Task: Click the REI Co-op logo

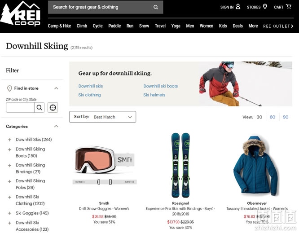Action: click(x=20, y=14)
